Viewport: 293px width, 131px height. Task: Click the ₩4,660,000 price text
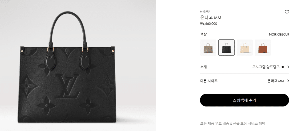[209, 24]
